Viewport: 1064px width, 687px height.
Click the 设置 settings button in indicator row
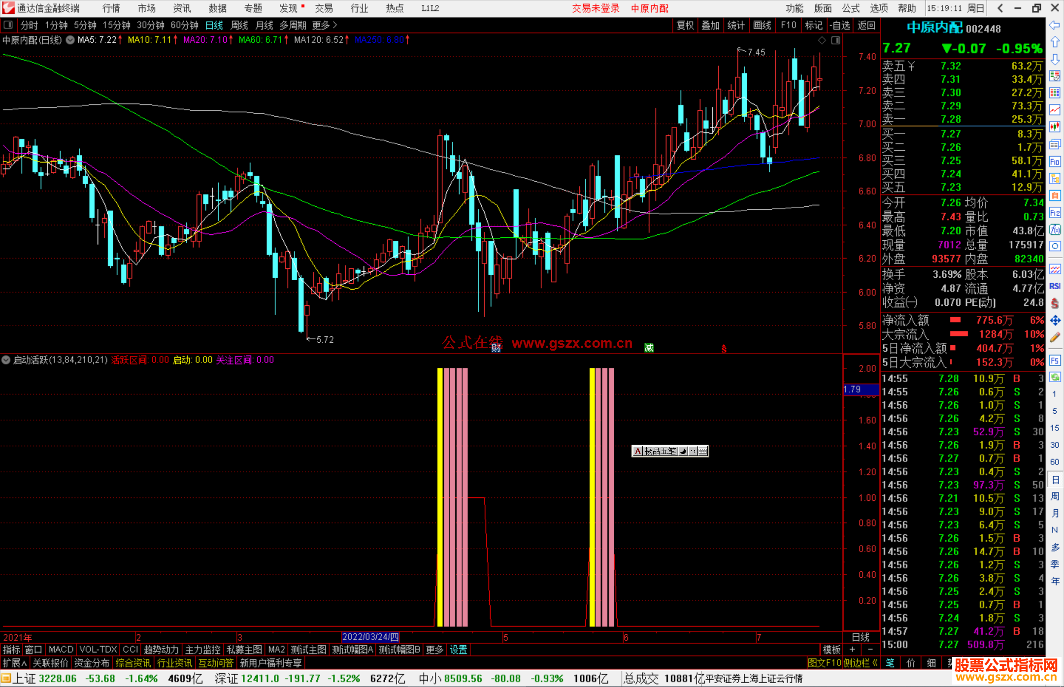coord(458,650)
